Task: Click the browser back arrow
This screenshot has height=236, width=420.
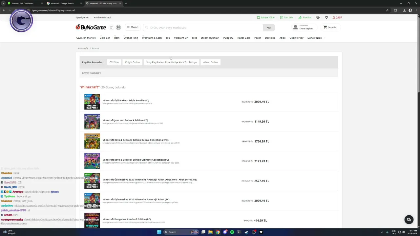Action: (x=4, y=10)
